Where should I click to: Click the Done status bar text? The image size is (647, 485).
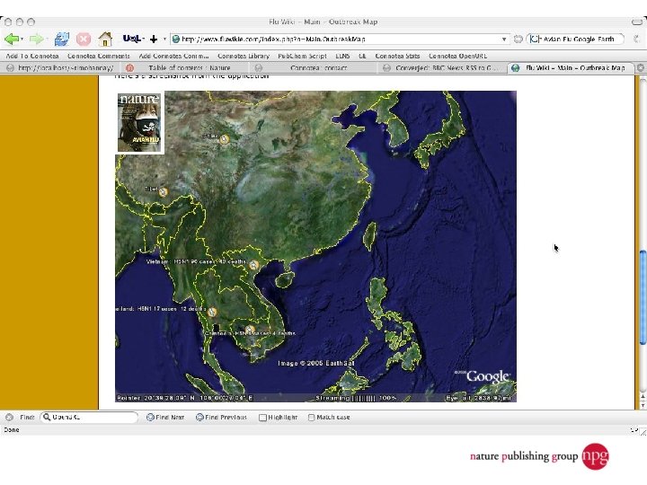point(12,429)
